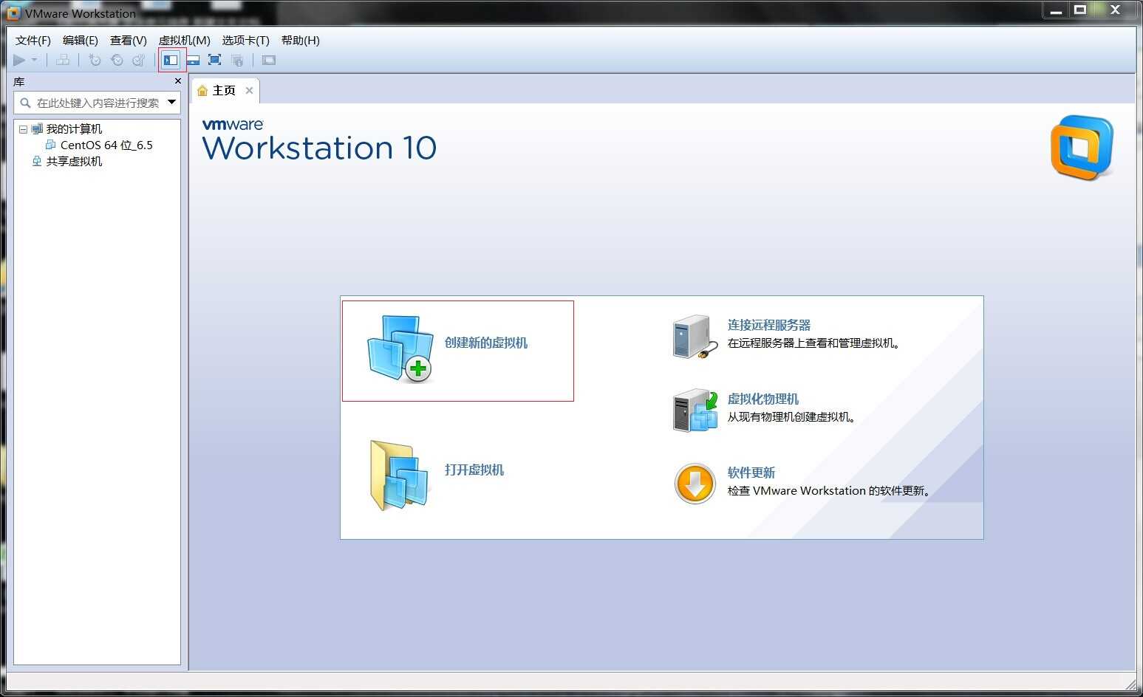The width and height of the screenshot is (1143, 697).
Task: Select 共享虚拟机 in the library tree
Action: coord(74,161)
